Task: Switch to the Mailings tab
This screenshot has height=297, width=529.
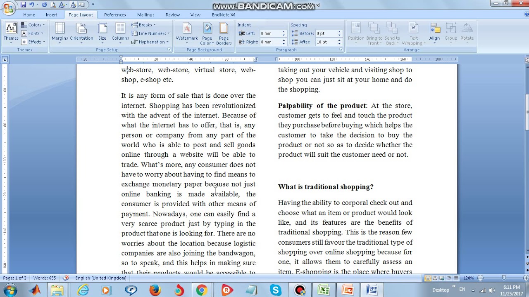Action: coord(145,14)
